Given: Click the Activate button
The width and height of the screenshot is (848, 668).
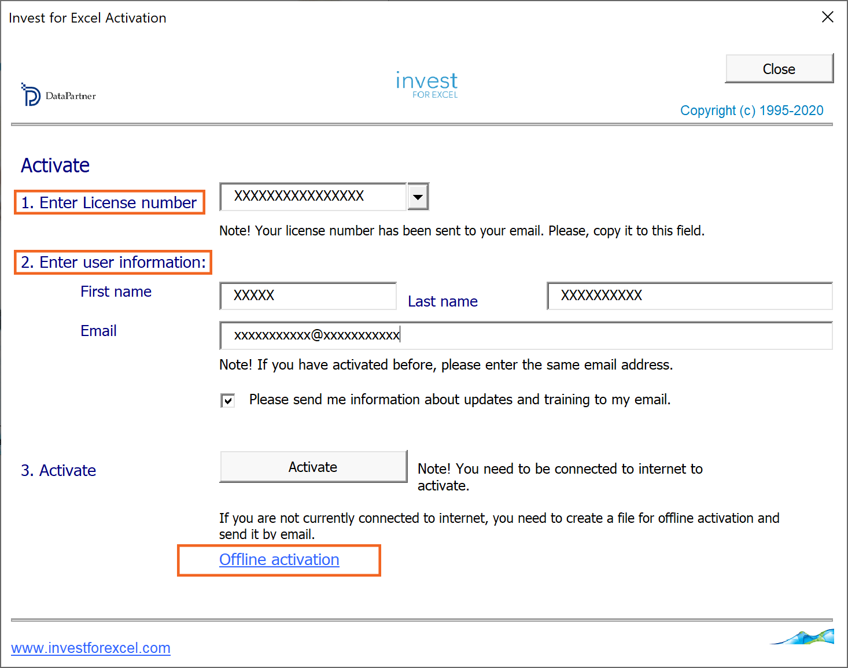Looking at the screenshot, I should pyautogui.click(x=313, y=467).
